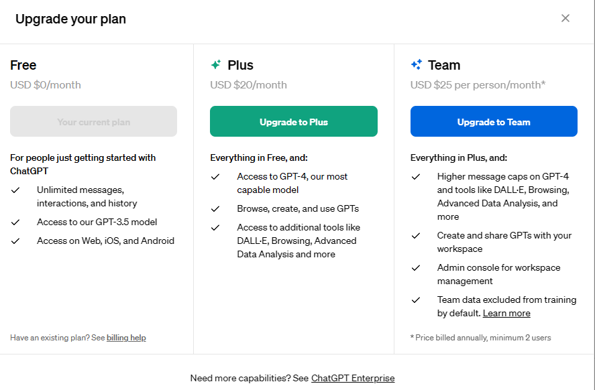Click checkmark next to Access to GPT-4
The height and width of the screenshot is (390, 595).
[215, 177]
